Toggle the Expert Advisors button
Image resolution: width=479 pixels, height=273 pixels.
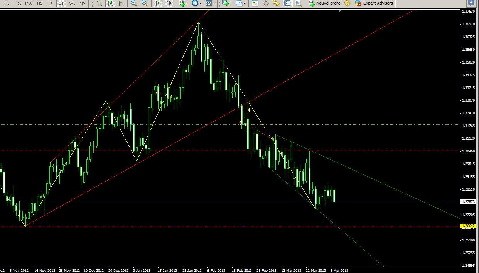(x=374, y=3)
